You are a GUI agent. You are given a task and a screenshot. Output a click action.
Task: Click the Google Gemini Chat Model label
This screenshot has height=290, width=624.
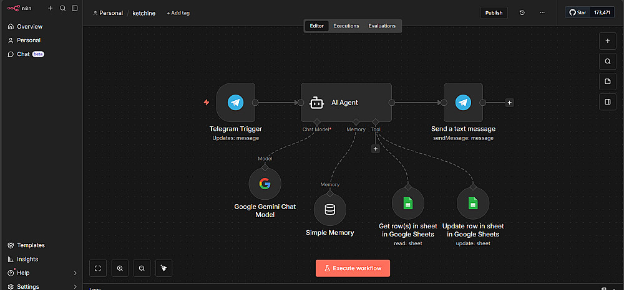click(265, 211)
